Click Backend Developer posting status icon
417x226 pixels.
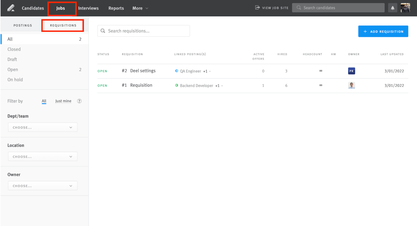tap(176, 85)
